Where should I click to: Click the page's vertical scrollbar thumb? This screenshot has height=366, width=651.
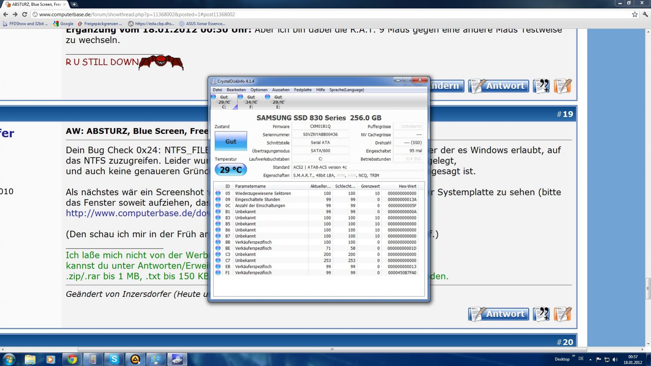point(648,288)
